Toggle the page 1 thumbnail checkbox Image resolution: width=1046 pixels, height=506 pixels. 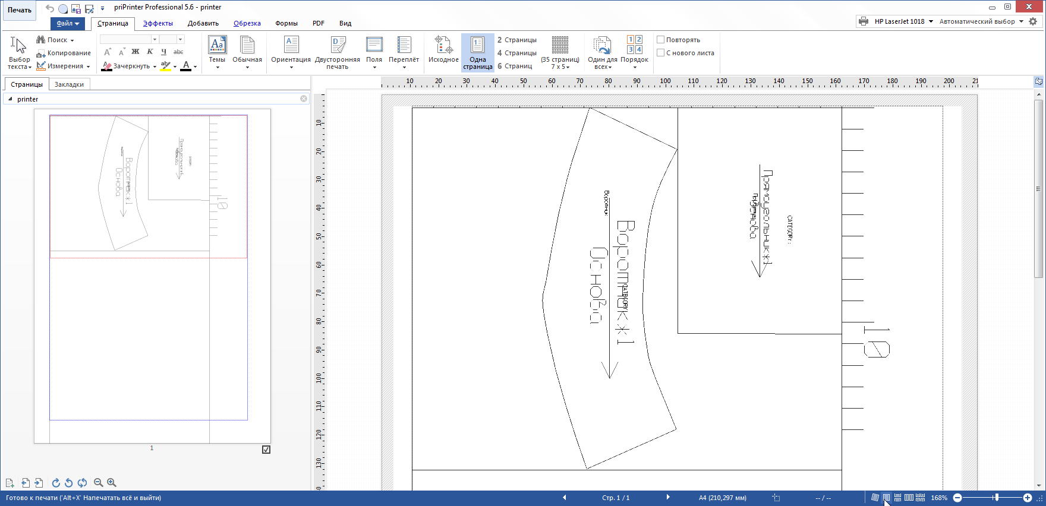(x=266, y=450)
